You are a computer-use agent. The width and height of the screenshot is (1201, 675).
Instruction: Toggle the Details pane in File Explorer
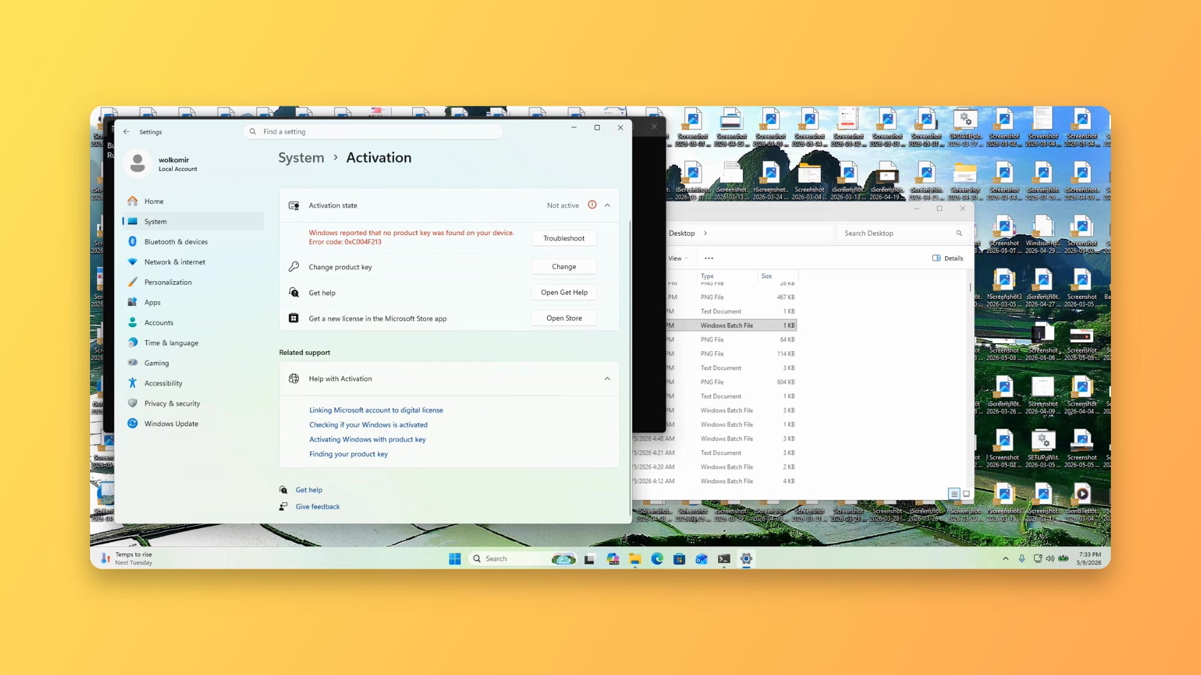947,258
